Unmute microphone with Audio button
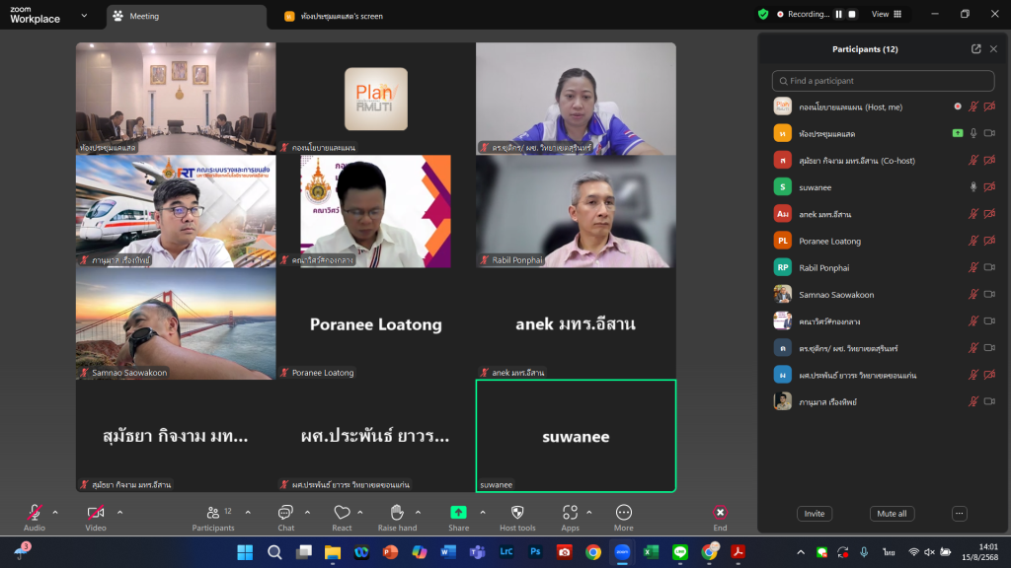This screenshot has width=1011, height=568. [35, 513]
